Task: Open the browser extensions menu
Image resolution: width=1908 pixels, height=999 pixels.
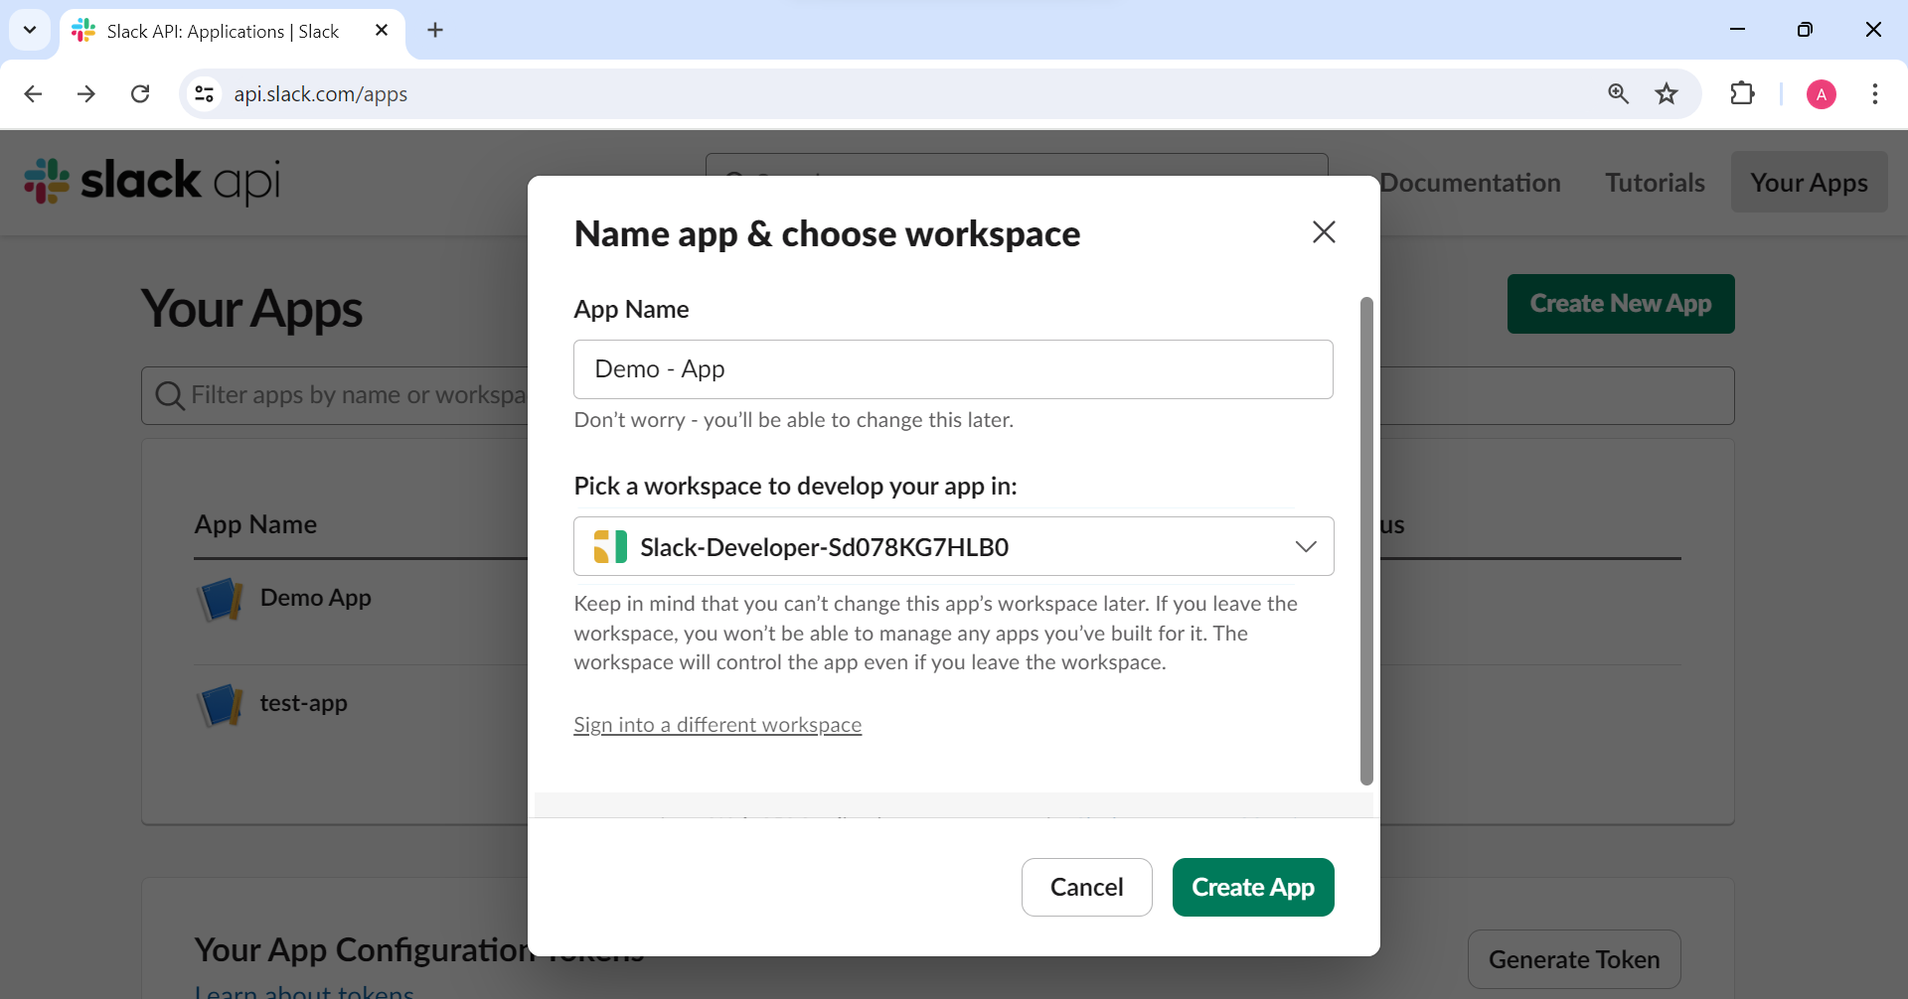Action: [1742, 94]
